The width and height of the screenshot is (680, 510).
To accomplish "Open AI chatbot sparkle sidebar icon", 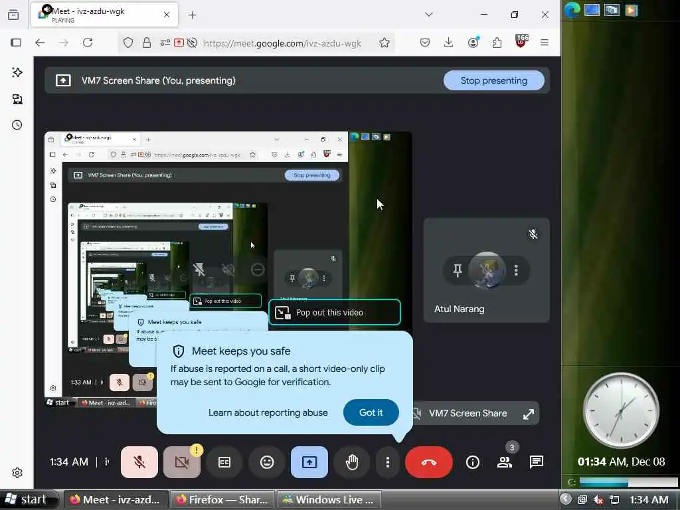I will tap(17, 72).
